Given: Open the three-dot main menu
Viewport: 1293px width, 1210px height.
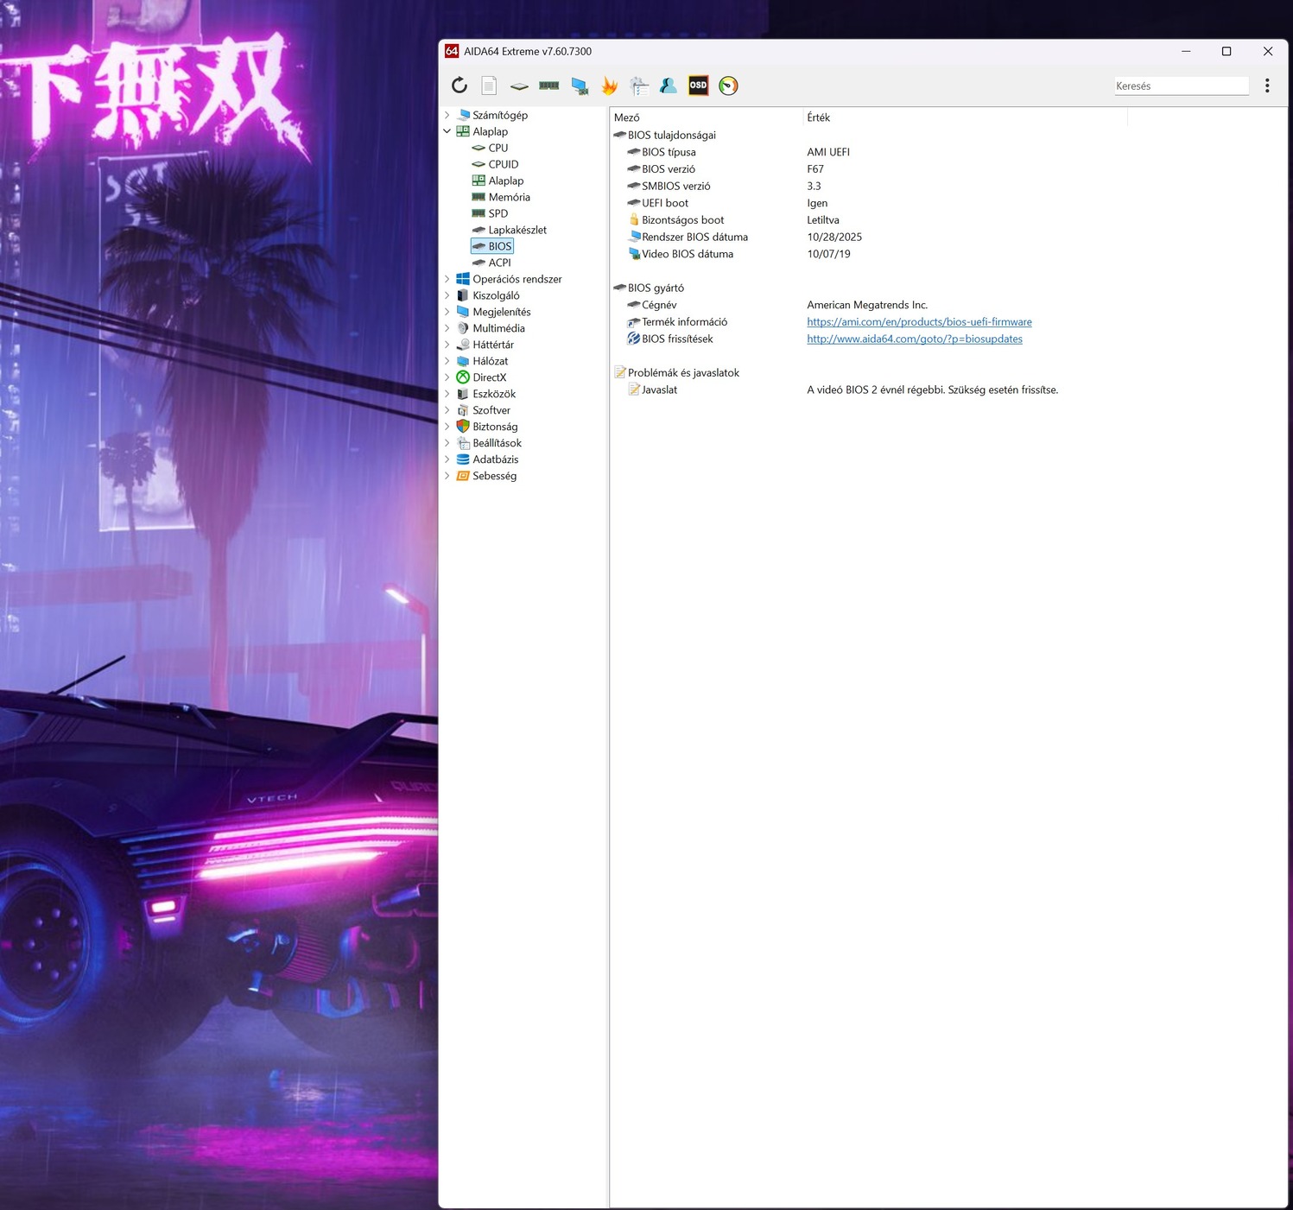Looking at the screenshot, I should tap(1267, 86).
